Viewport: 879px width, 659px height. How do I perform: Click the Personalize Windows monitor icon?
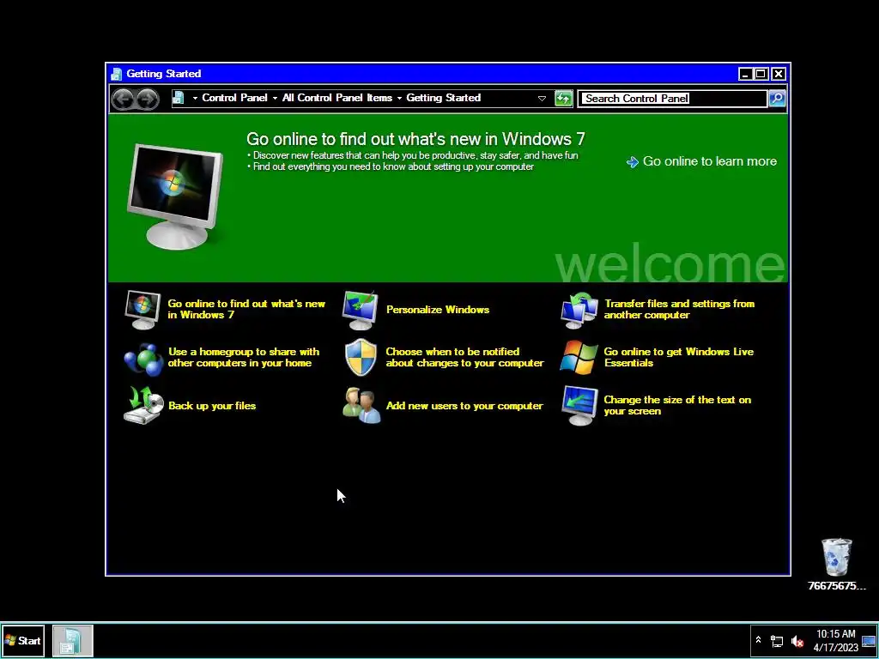coord(360,310)
